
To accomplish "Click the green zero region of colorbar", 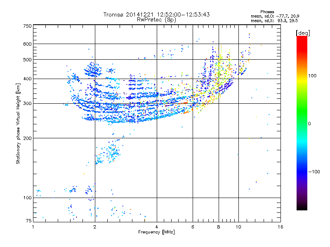I will click(x=302, y=123).
